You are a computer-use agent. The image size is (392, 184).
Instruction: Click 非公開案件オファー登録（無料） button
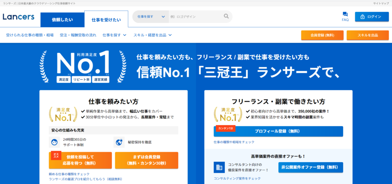(x=311, y=167)
